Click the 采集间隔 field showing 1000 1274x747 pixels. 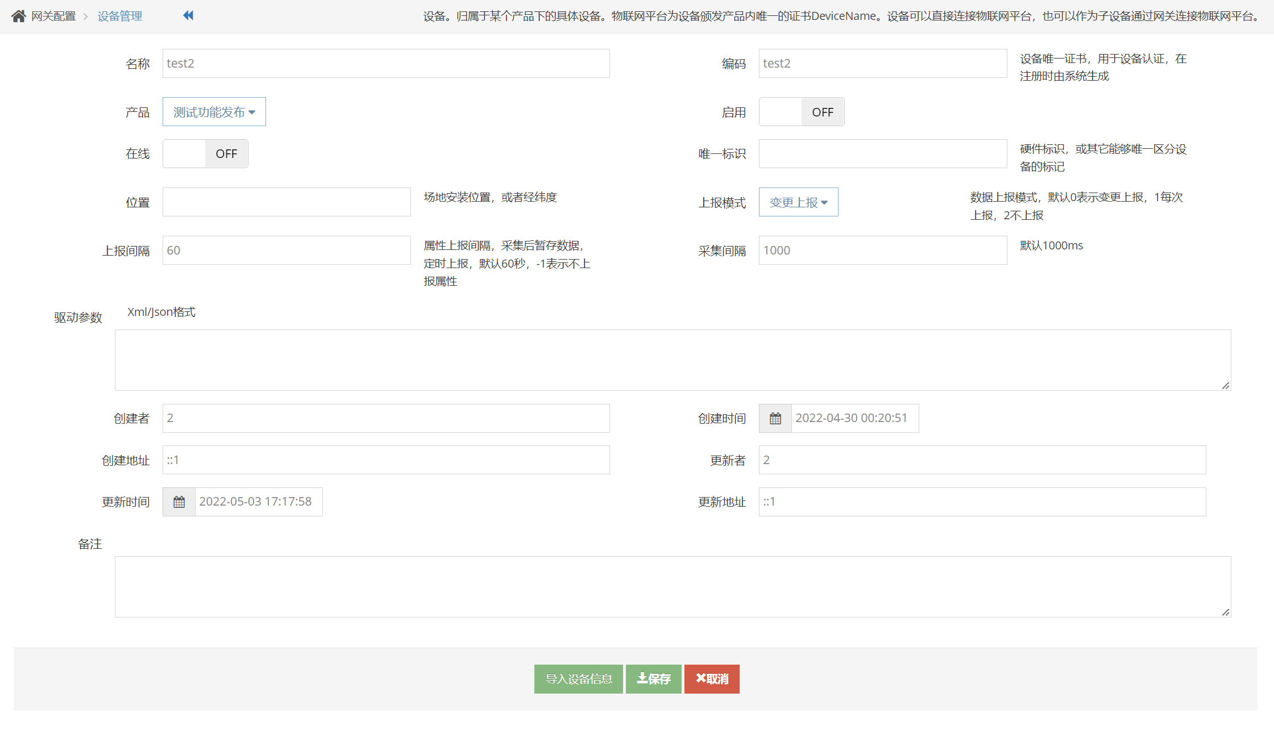[882, 251]
